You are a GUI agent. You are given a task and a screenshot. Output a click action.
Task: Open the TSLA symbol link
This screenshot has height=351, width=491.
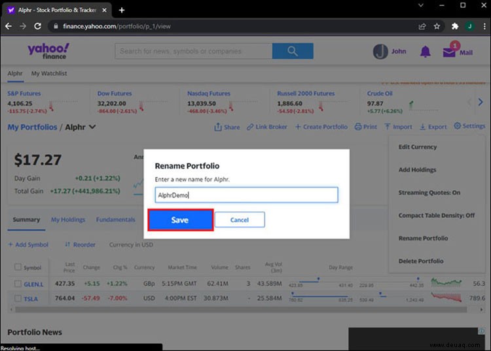[31, 299]
